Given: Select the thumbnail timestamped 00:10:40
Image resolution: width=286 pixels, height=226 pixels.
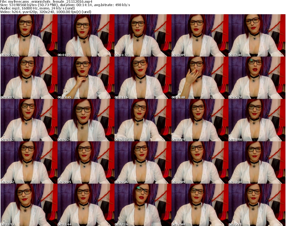Looking at the screenshot, I should (x=257, y=162).
